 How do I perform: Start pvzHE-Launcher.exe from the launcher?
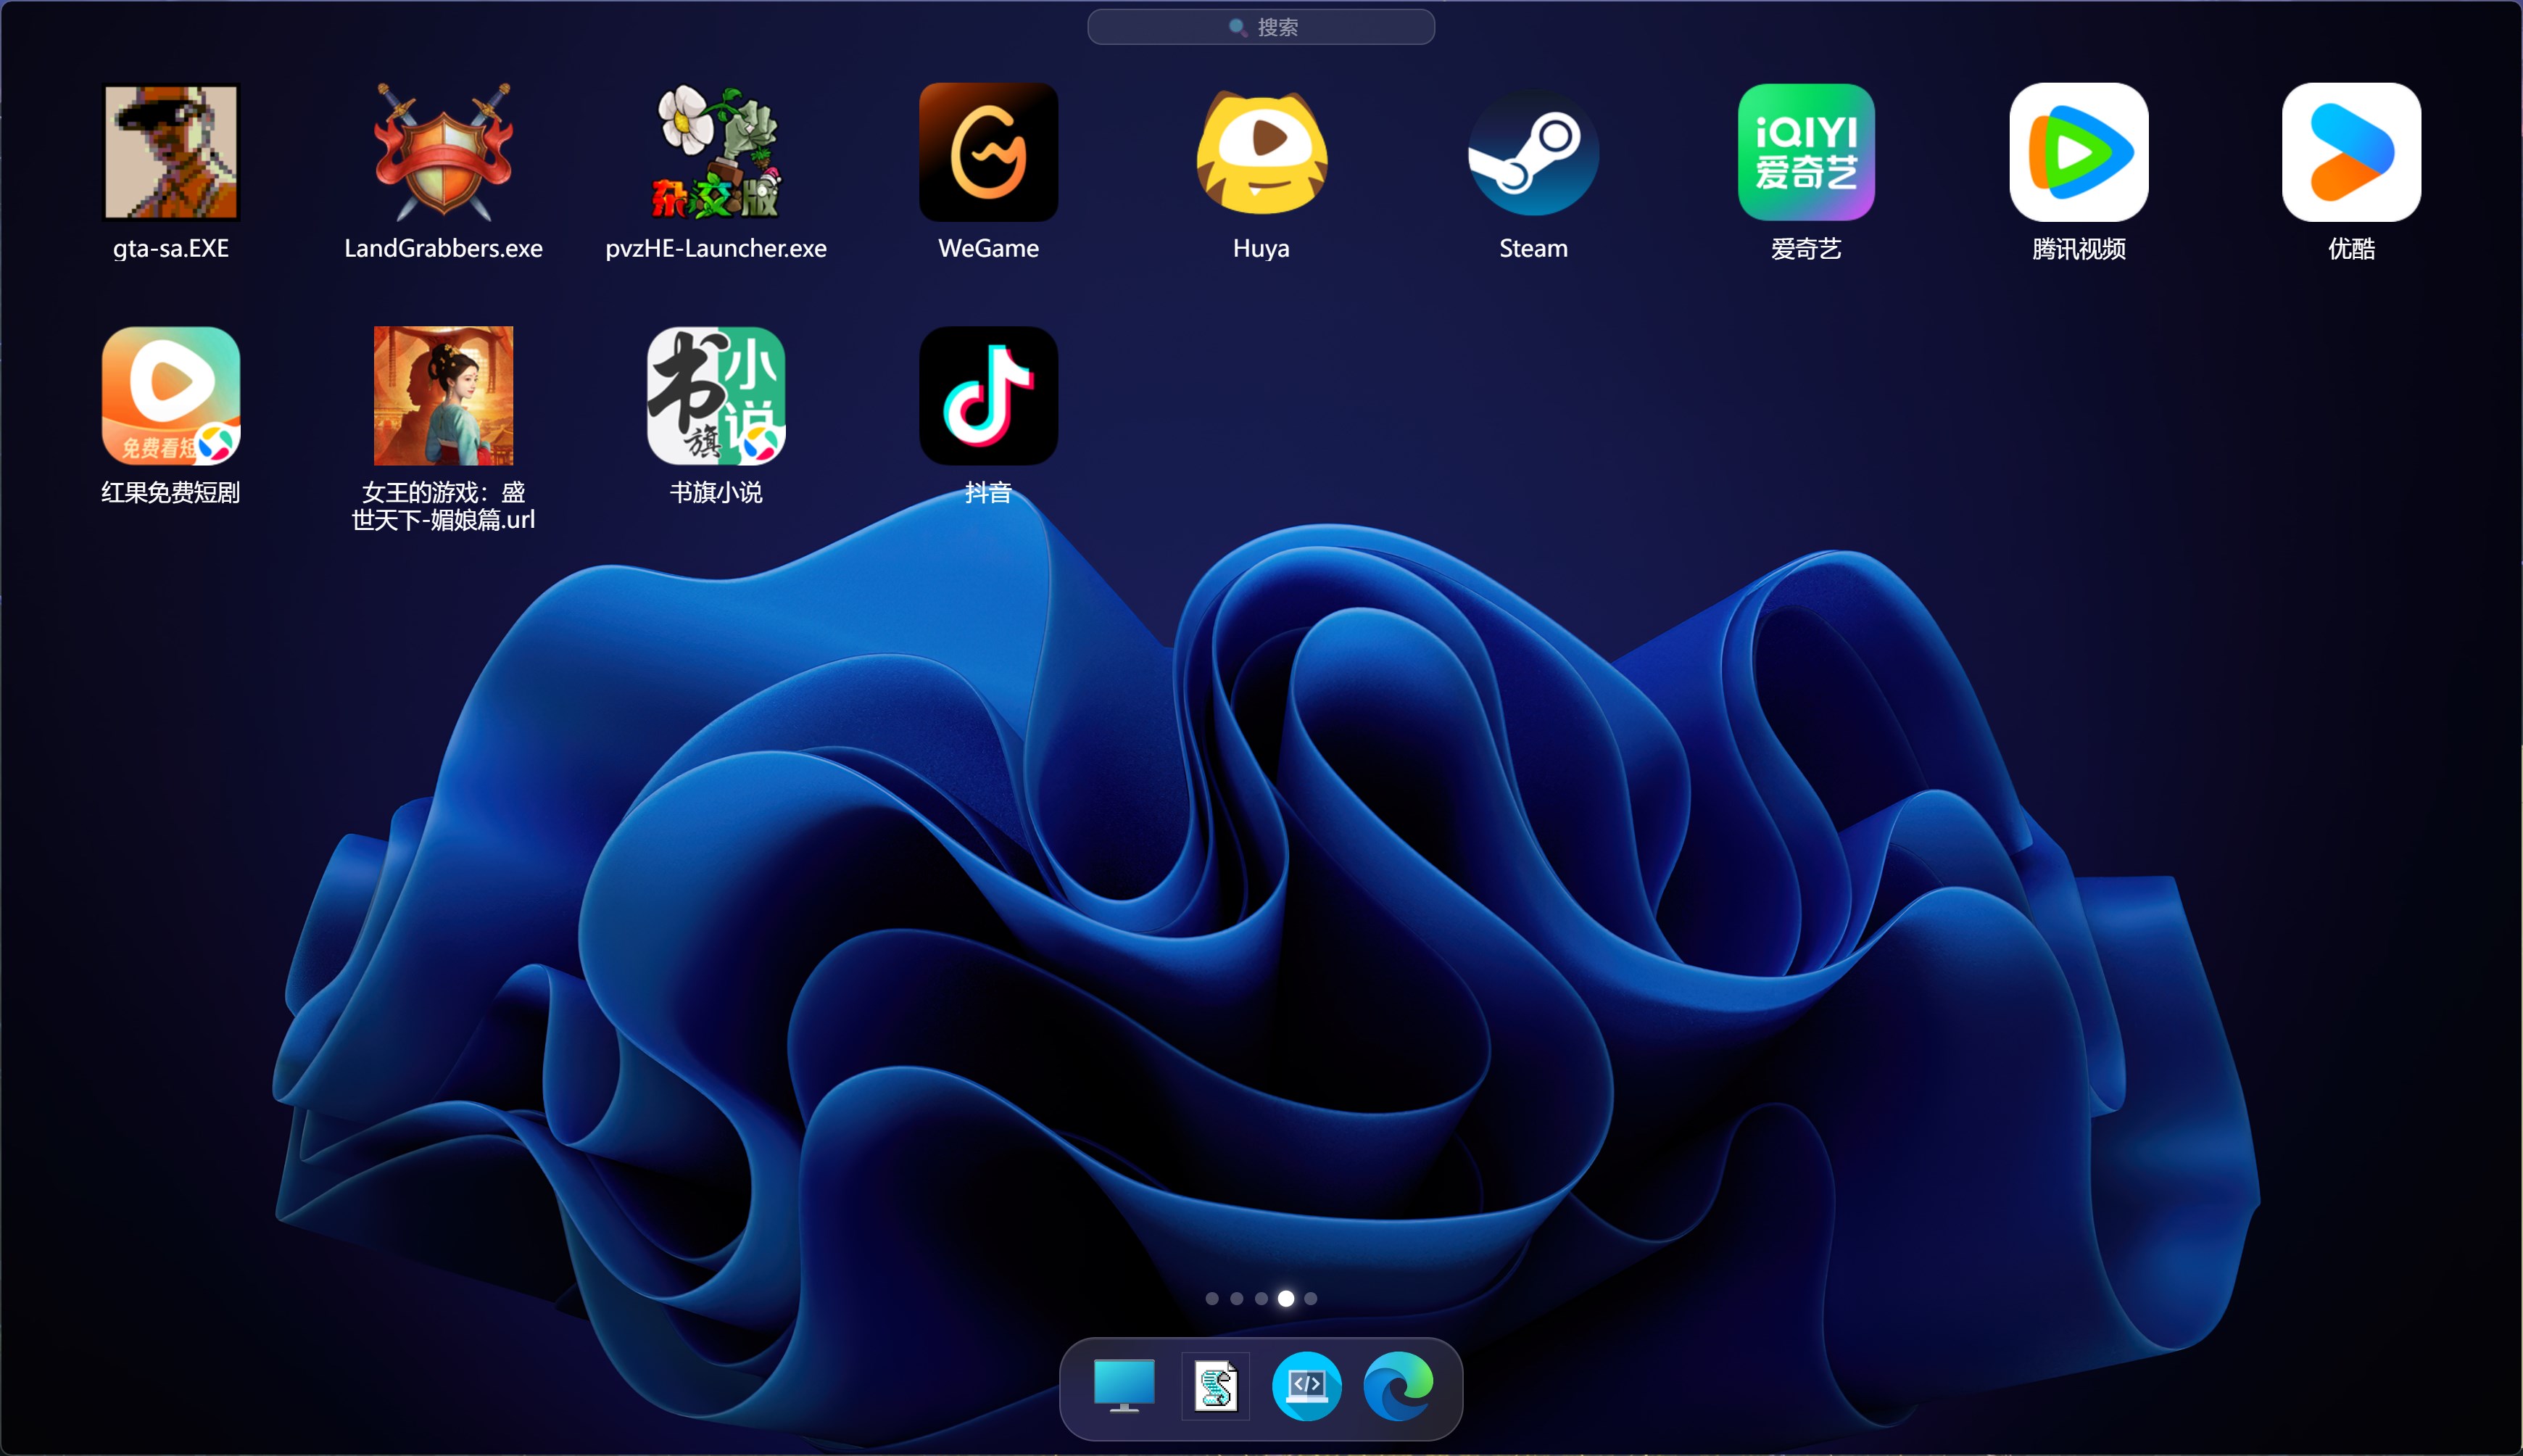tap(717, 152)
